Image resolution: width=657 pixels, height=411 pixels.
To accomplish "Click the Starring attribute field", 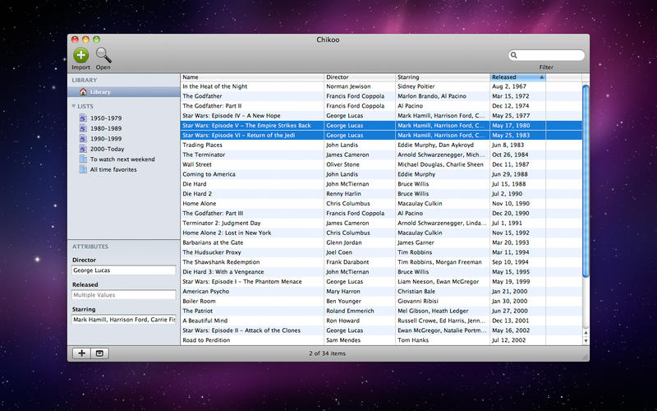I will (124, 320).
